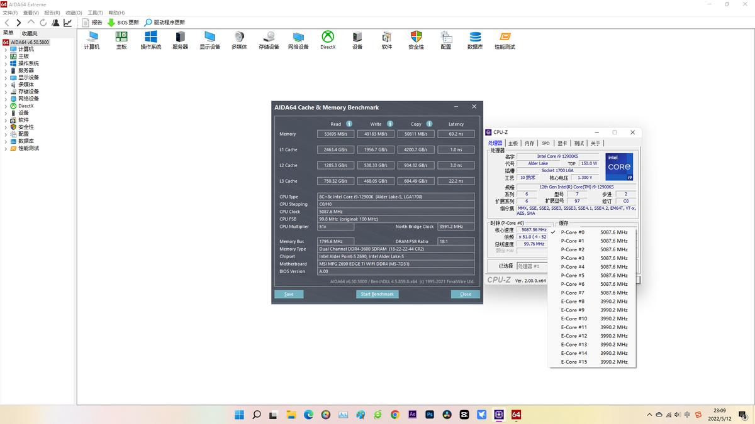Click the Start Benchmark button
Viewport: 755px width, 424px height.
tap(377, 294)
